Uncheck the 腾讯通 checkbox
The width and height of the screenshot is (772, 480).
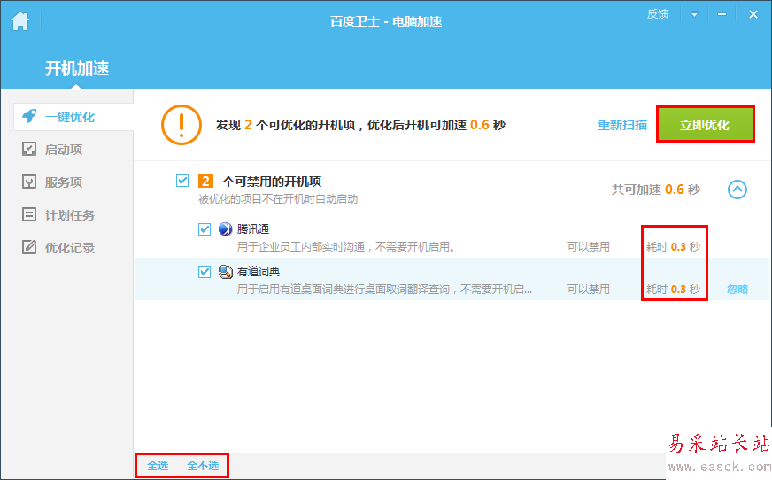click(205, 229)
